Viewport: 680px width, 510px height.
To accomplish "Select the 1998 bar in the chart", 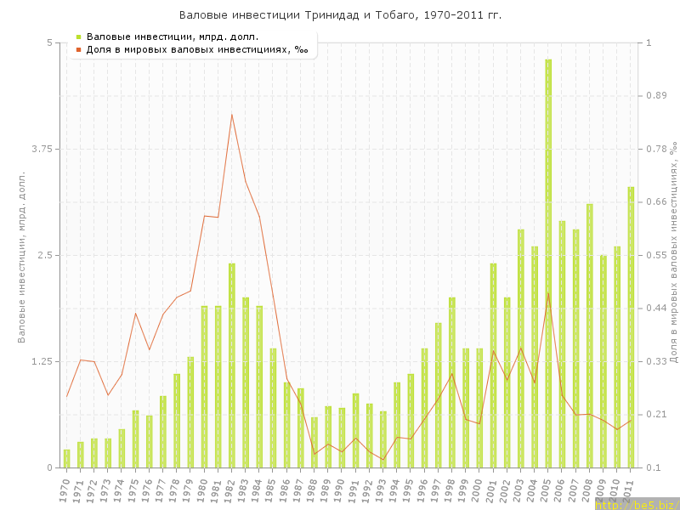I will pos(452,382).
